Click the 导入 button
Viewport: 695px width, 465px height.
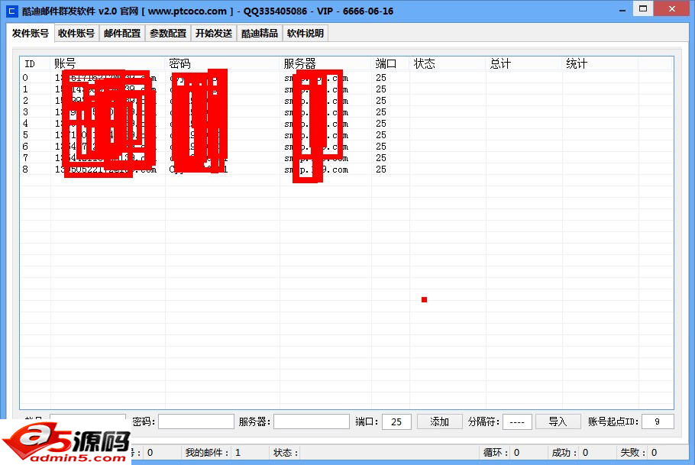pyautogui.click(x=558, y=421)
